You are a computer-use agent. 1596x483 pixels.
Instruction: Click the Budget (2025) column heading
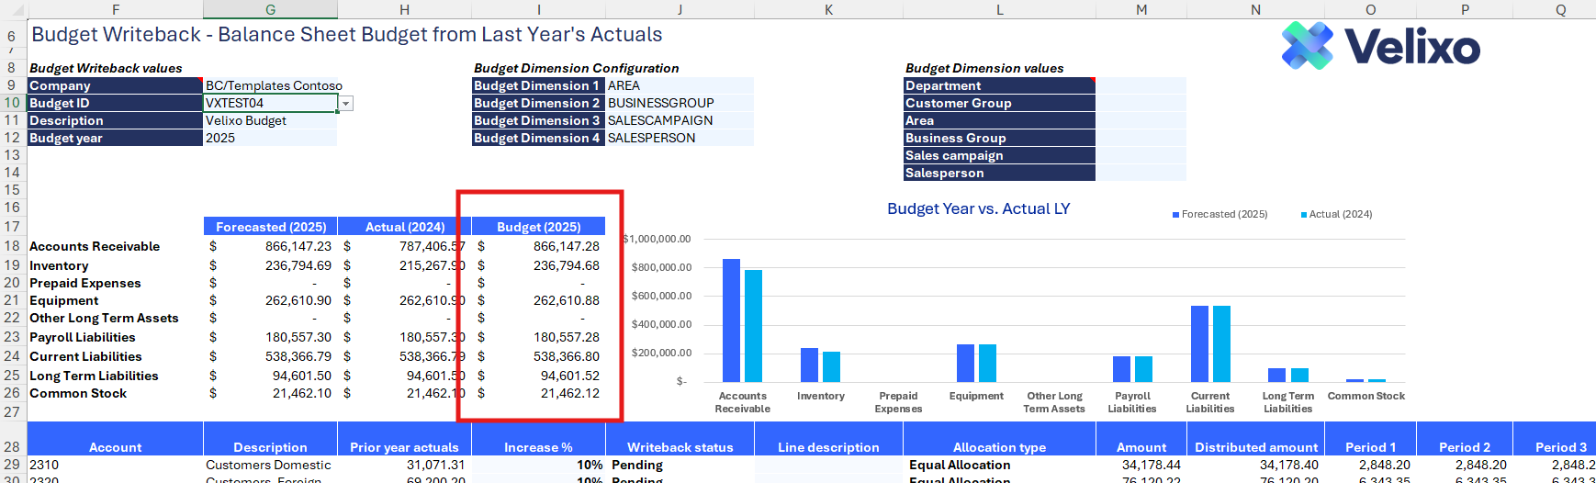pyautogui.click(x=538, y=227)
